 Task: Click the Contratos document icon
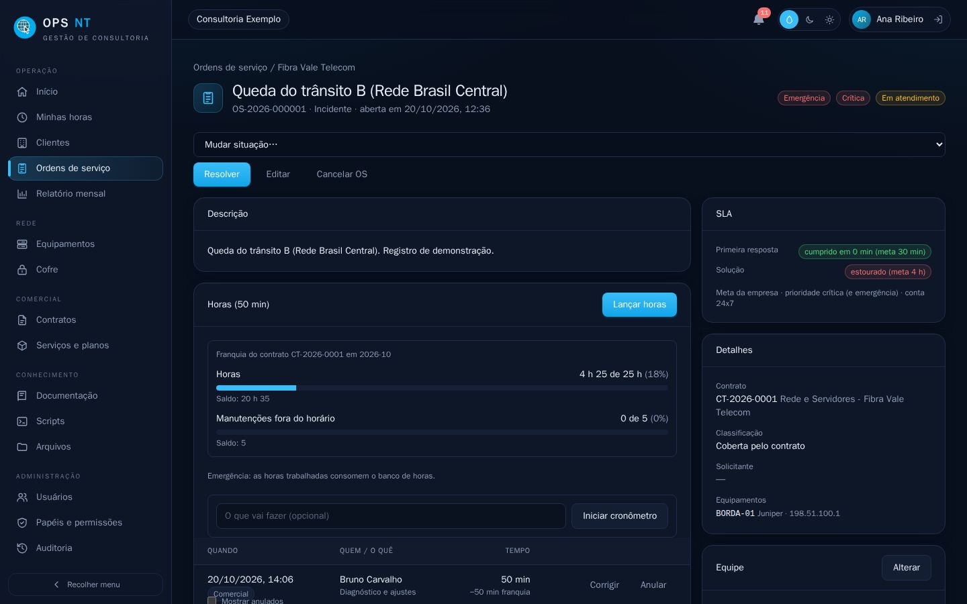(x=22, y=320)
